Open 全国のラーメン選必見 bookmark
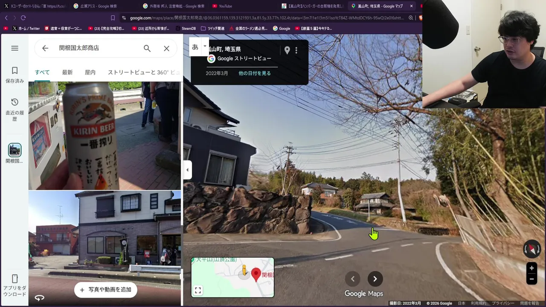546x307 pixels. 248,29
